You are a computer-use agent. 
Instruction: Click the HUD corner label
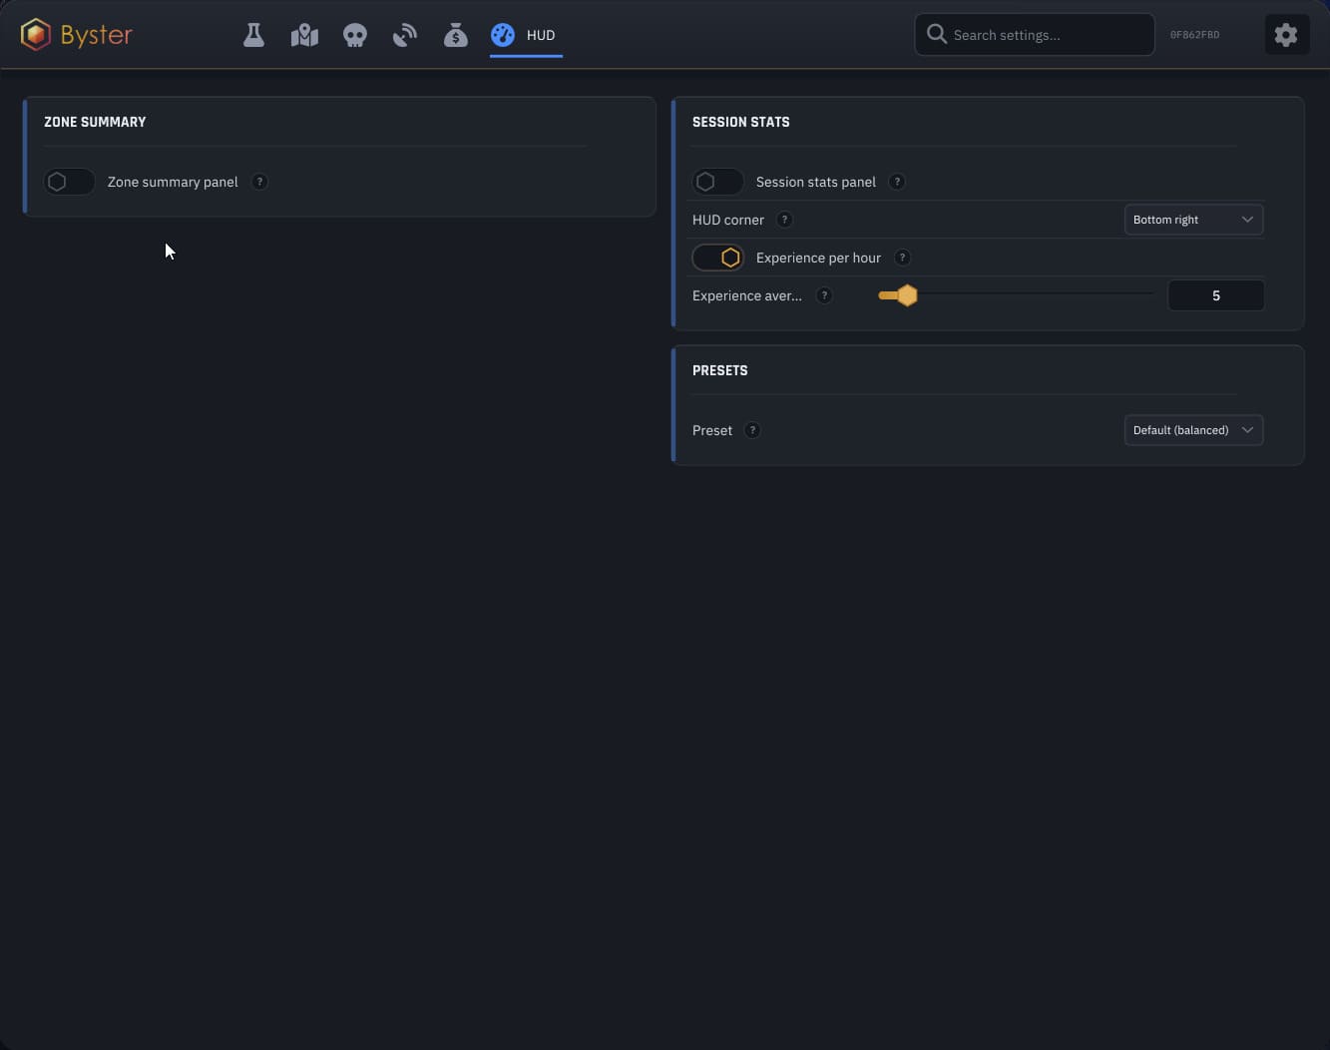click(728, 220)
